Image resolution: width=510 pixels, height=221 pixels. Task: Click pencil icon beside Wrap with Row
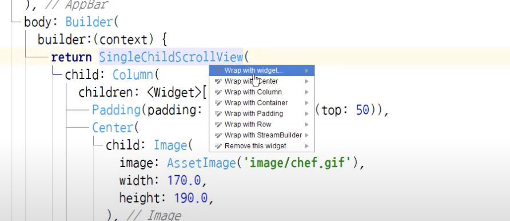218,124
